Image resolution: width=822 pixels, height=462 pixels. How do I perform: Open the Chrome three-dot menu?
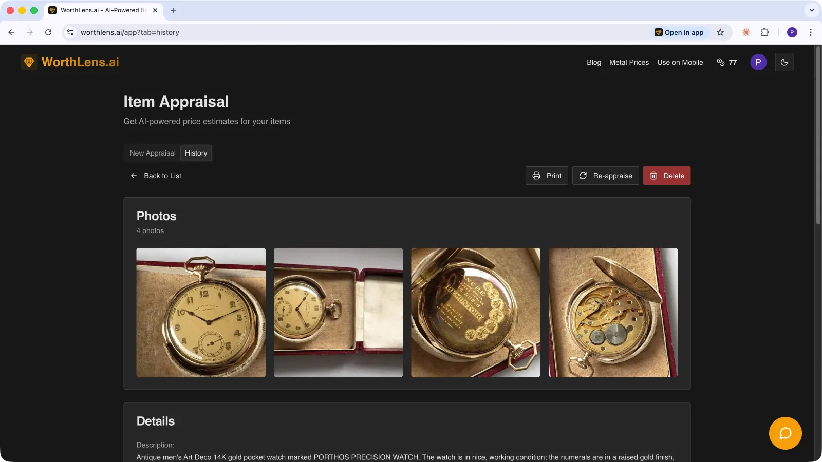[x=811, y=32]
